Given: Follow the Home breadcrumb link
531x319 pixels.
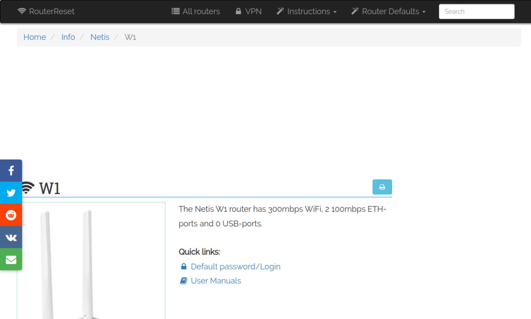Looking at the screenshot, I should click(x=34, y=37).
